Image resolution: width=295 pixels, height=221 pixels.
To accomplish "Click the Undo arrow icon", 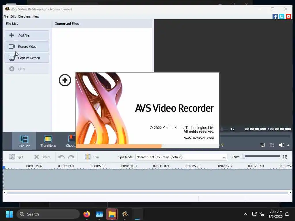I will click(62, 157).
